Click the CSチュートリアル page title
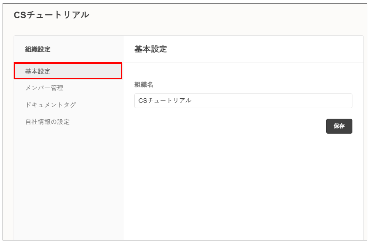 pyautogui.click(x=51, y=15)
